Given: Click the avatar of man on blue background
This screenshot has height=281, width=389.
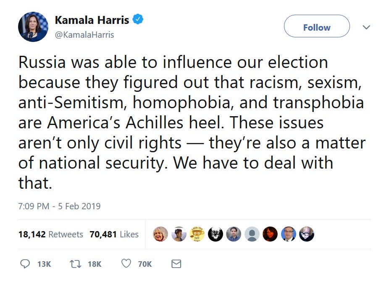Looking at the screenshot, I should click(x=288, y=234).
